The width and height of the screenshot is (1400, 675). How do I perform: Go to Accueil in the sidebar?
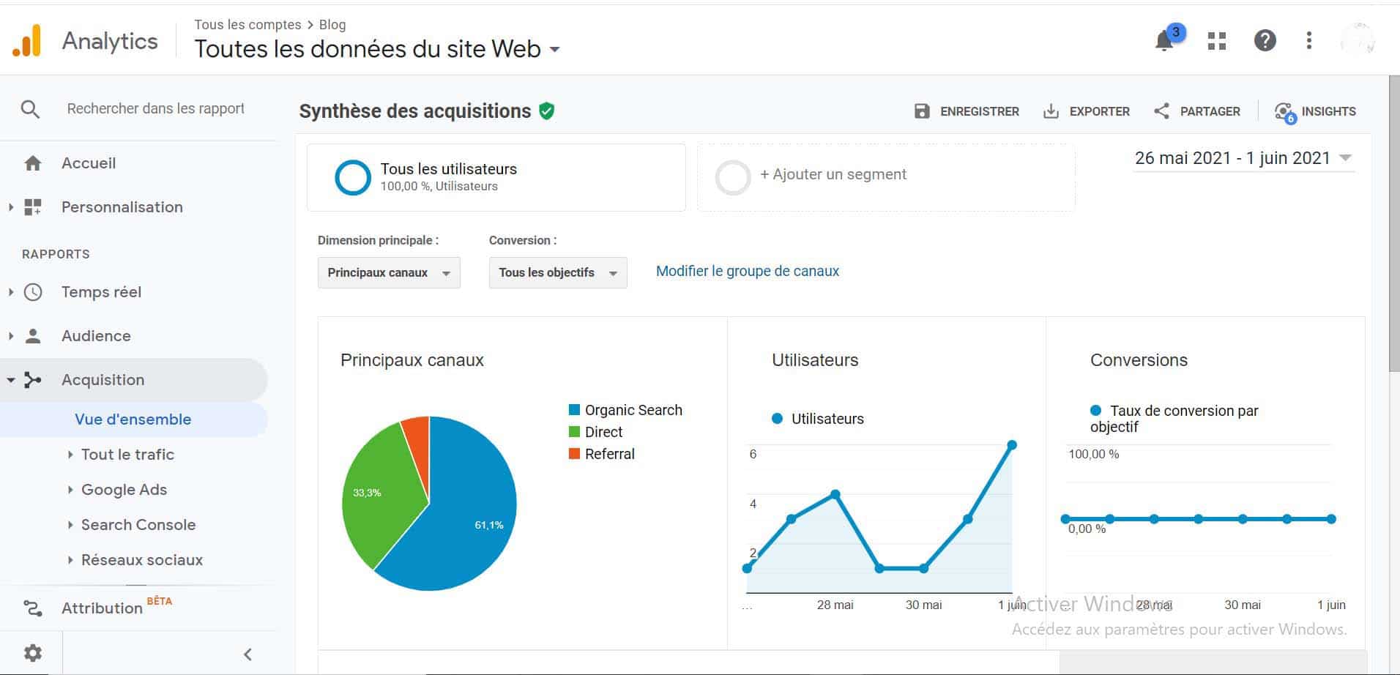(89, 163)
